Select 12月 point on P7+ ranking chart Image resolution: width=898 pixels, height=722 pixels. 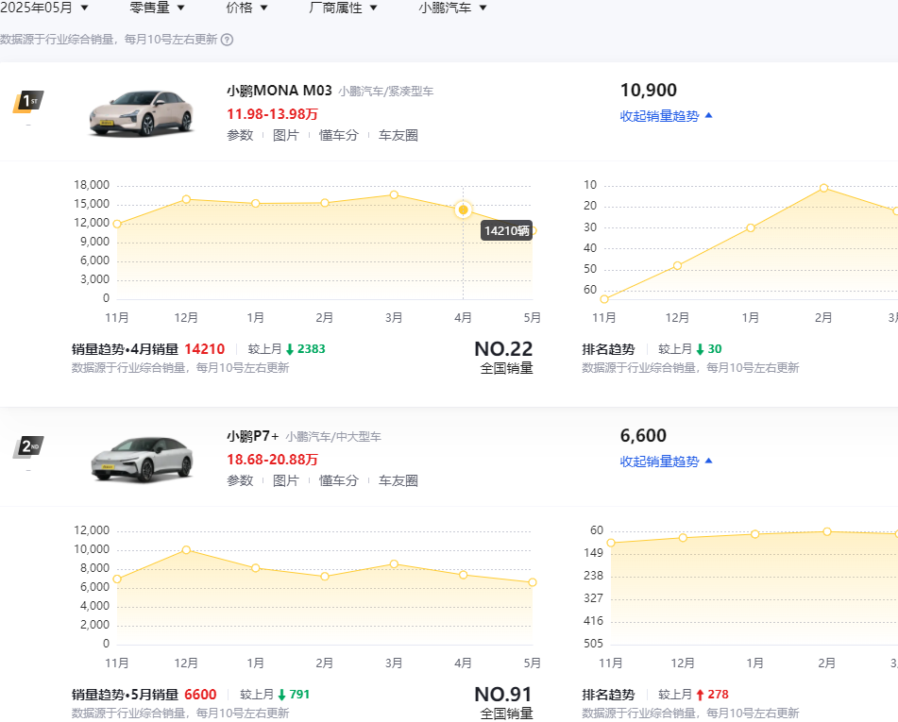[683, 538]
